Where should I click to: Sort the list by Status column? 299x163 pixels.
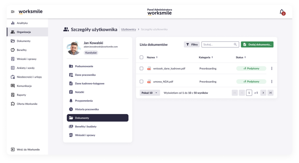241,57
